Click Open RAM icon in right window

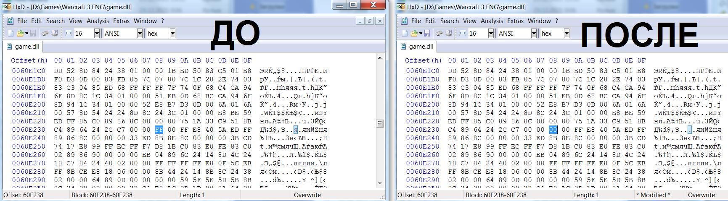[439, 33]
